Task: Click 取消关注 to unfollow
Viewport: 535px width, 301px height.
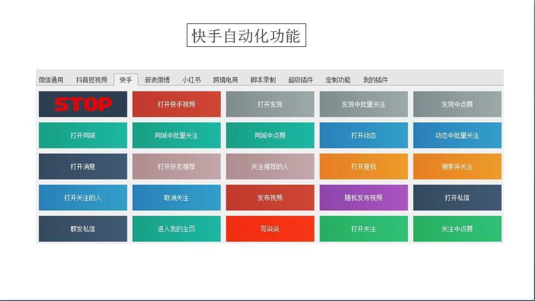Action: pyautogui.click(x=176, y=197)
